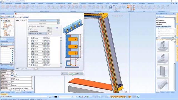
Task: Click the first icon in clamp row 11
Action: point(33,62)
